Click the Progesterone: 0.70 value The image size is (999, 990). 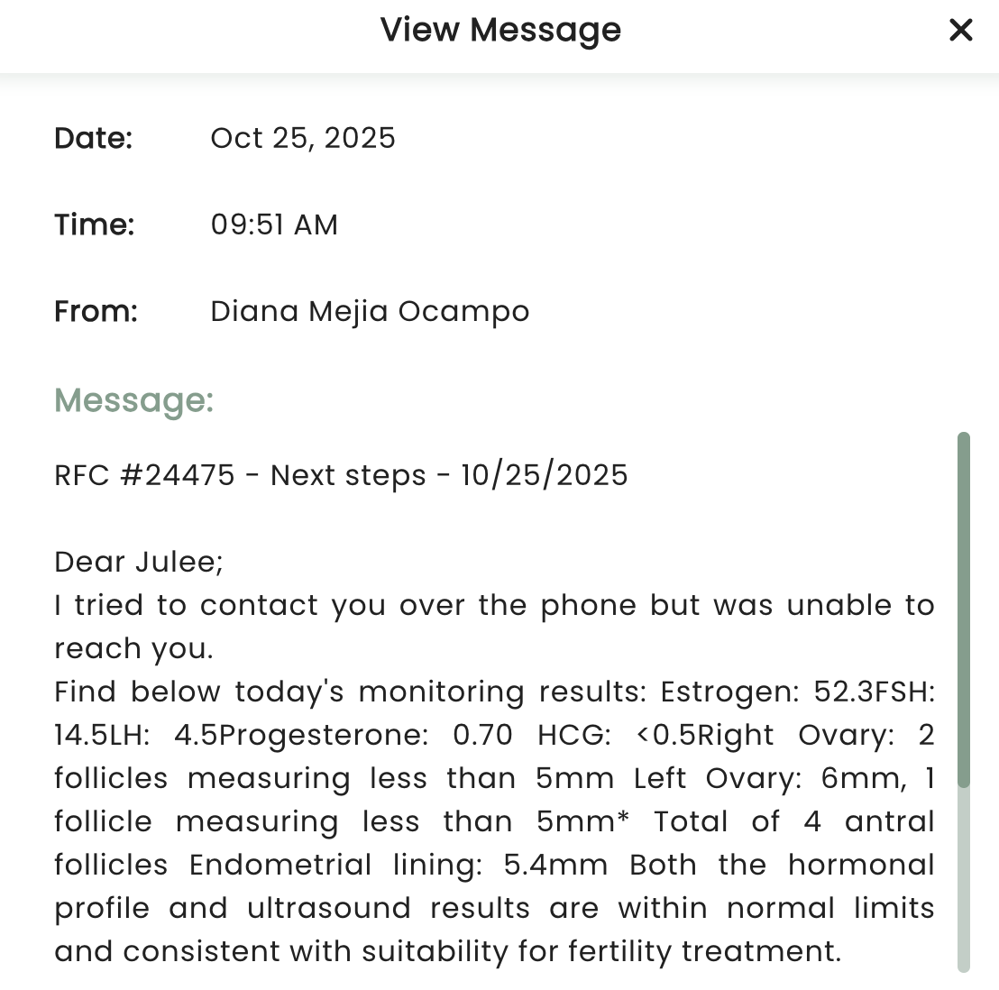365,735
